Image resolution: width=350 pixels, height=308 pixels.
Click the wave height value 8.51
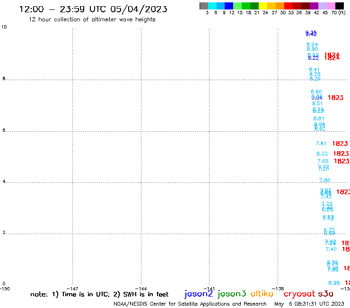(317, 103)
